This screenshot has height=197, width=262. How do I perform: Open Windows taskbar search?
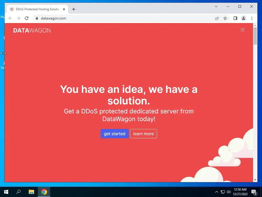[18, 192]
